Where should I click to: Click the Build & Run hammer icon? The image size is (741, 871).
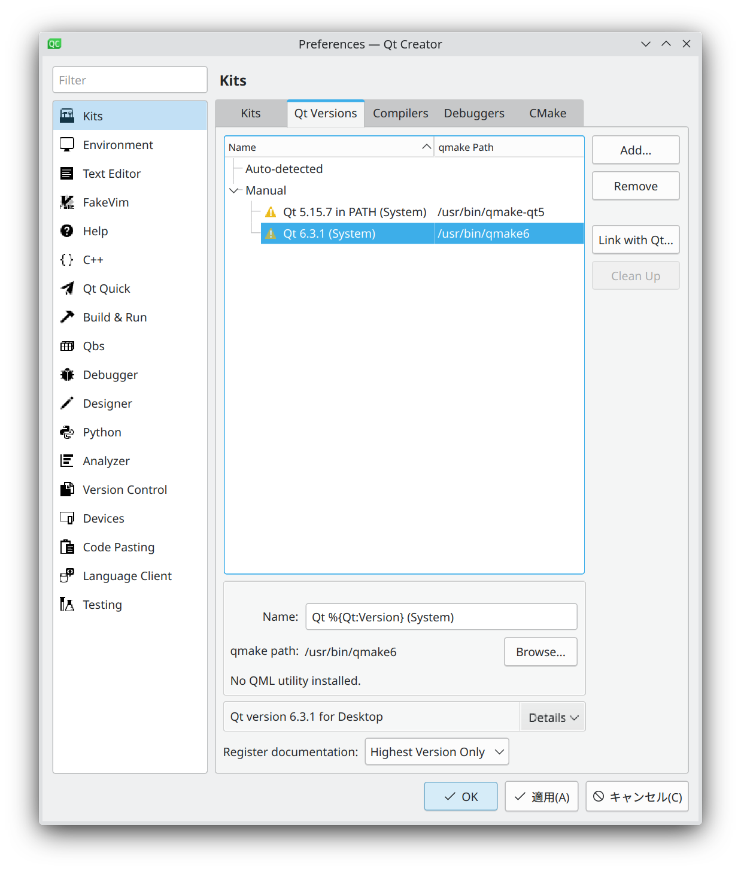pyautogui.click(x=67, y=317)
